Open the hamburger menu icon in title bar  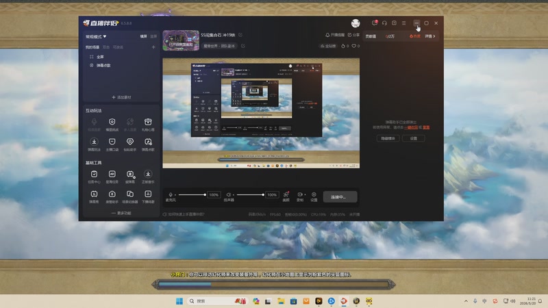[403, 23]
